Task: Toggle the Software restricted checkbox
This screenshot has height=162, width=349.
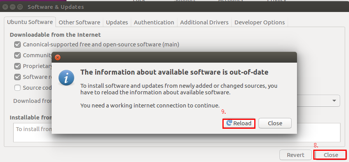Action: (x=17, y=77)
